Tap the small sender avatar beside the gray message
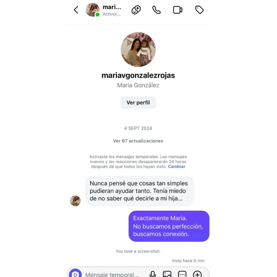The width and height of the screenshot is (277, 277). pos(75,201)
